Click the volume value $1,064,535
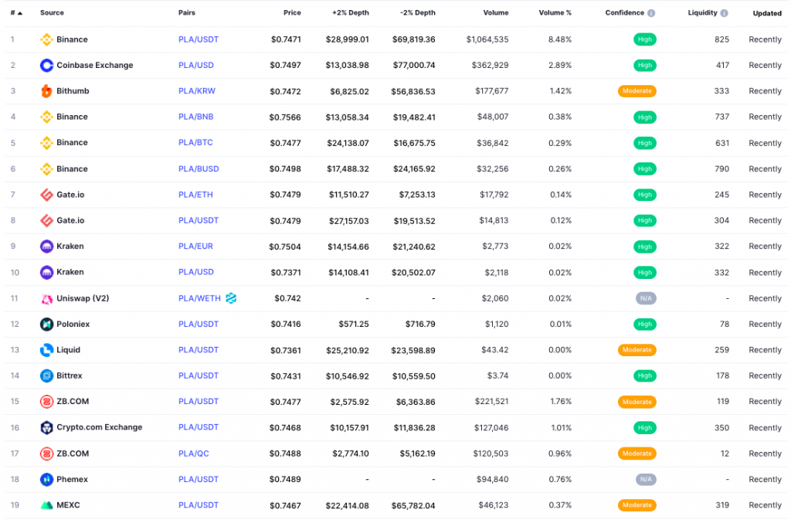 point(487,39)
